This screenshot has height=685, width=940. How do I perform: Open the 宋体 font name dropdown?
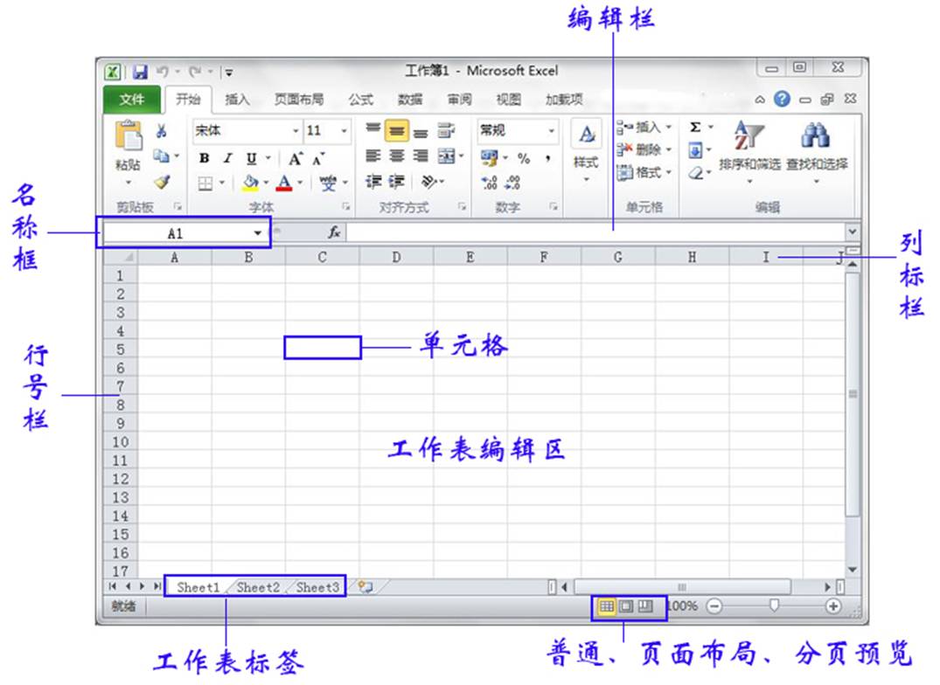click(x=296, y=130)
